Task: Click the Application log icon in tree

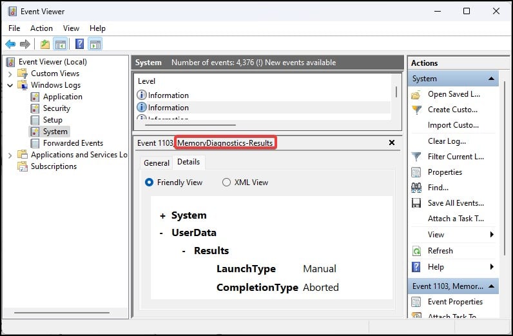Action: (x=35, y=97)
